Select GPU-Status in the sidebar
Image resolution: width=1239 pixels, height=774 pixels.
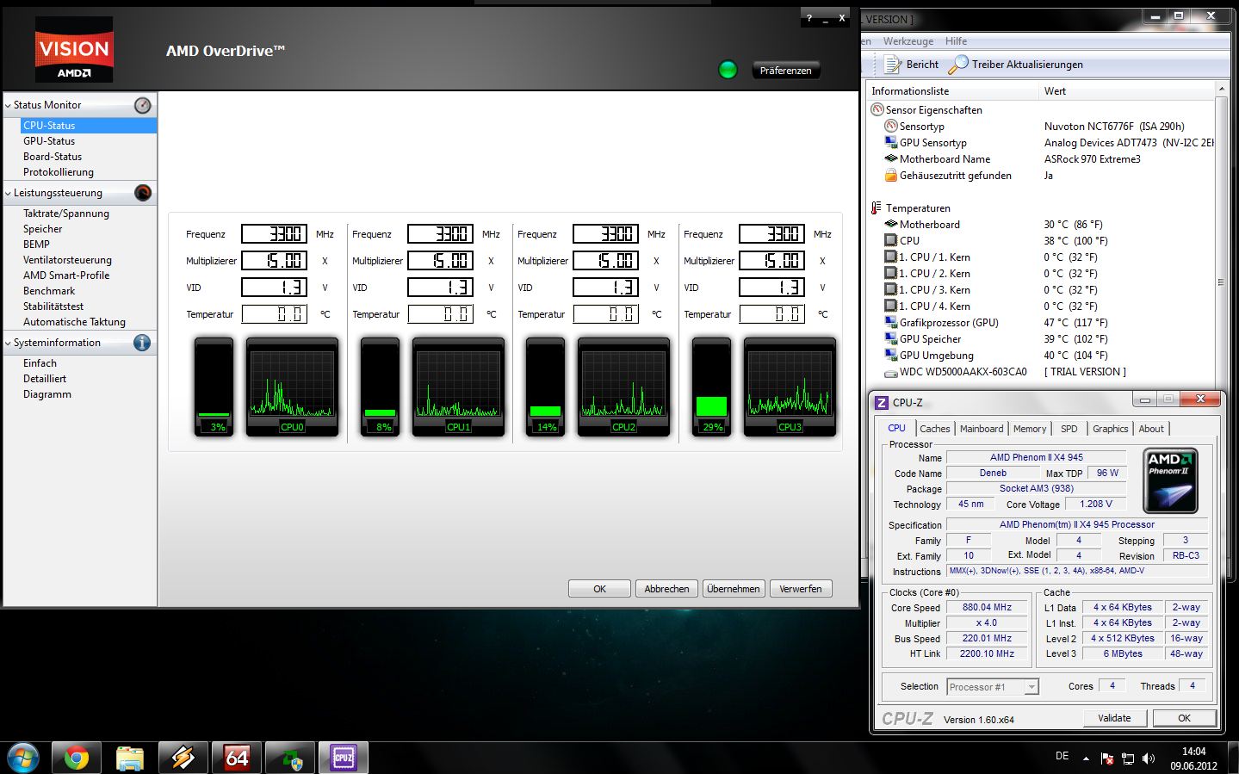[49, 141]
